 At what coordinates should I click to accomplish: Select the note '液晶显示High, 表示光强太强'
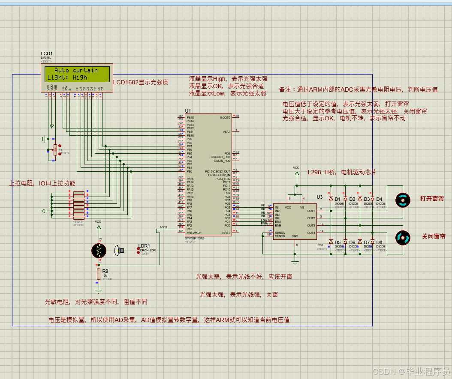tap(228, 79)
